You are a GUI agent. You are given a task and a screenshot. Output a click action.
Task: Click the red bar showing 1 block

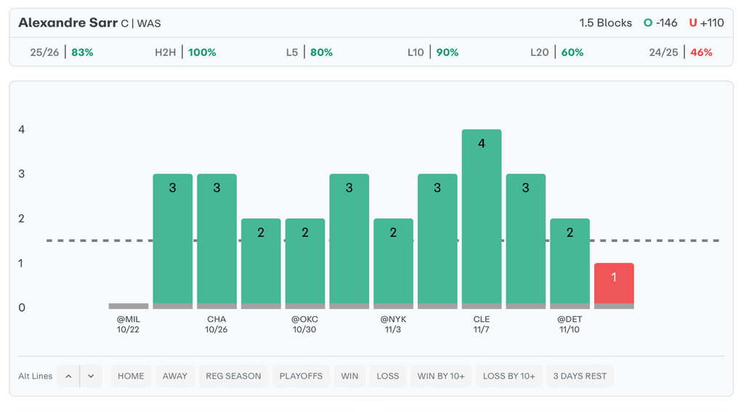[614, 283]
